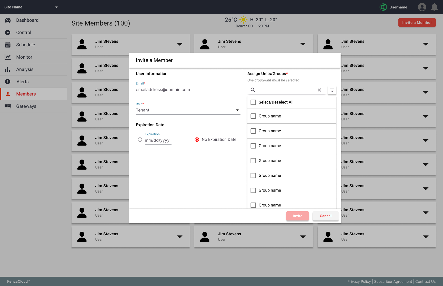The width and height of the screenshot is (443, 286).
Task: Go to the Gateways menu item
Action: click(x=26, y=106)
